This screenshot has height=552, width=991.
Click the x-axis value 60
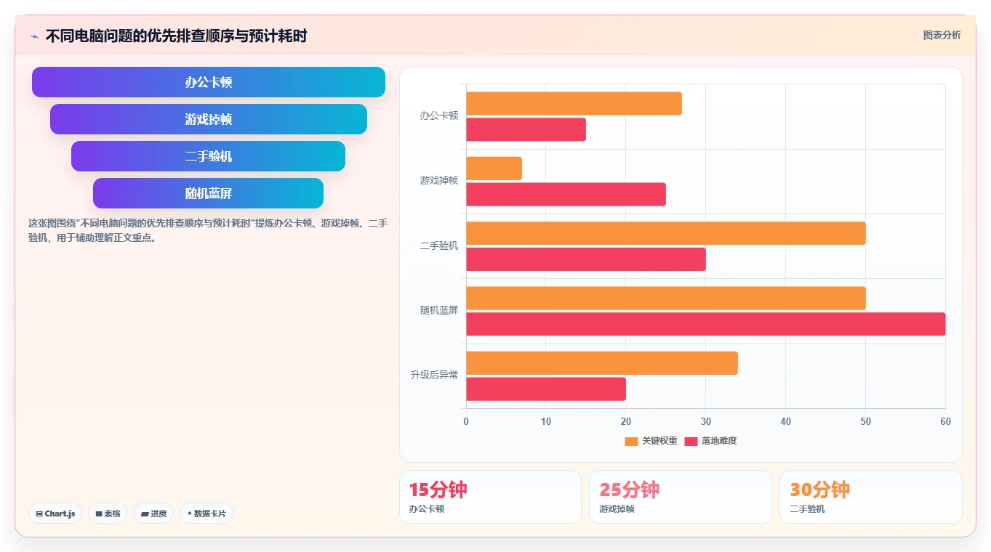click(x=945, y=421)
